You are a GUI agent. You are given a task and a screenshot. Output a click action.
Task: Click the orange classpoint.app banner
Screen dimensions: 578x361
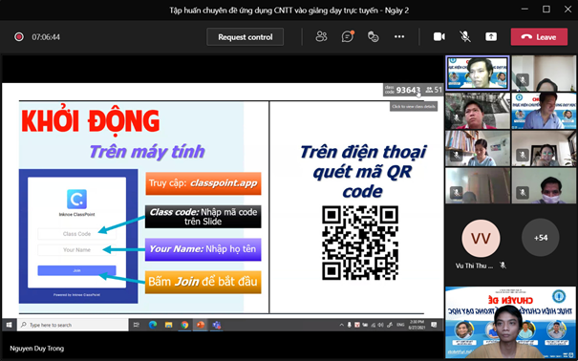[x=203, y=183]
